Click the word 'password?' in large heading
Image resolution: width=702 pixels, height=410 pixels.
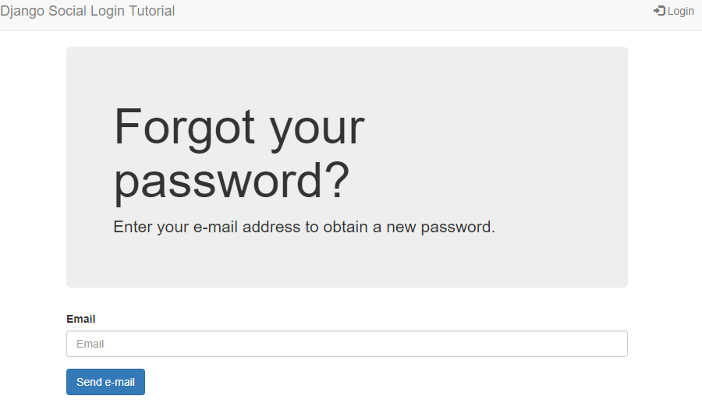click(232, 181)
